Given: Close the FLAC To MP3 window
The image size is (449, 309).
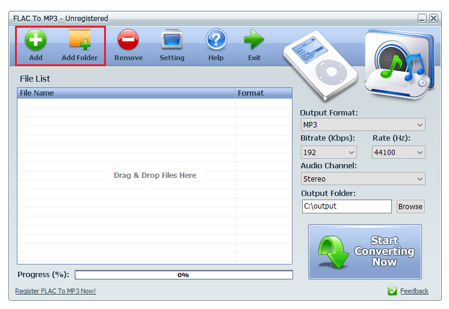Looking at the screenshot, I should [x=433, y=19].
